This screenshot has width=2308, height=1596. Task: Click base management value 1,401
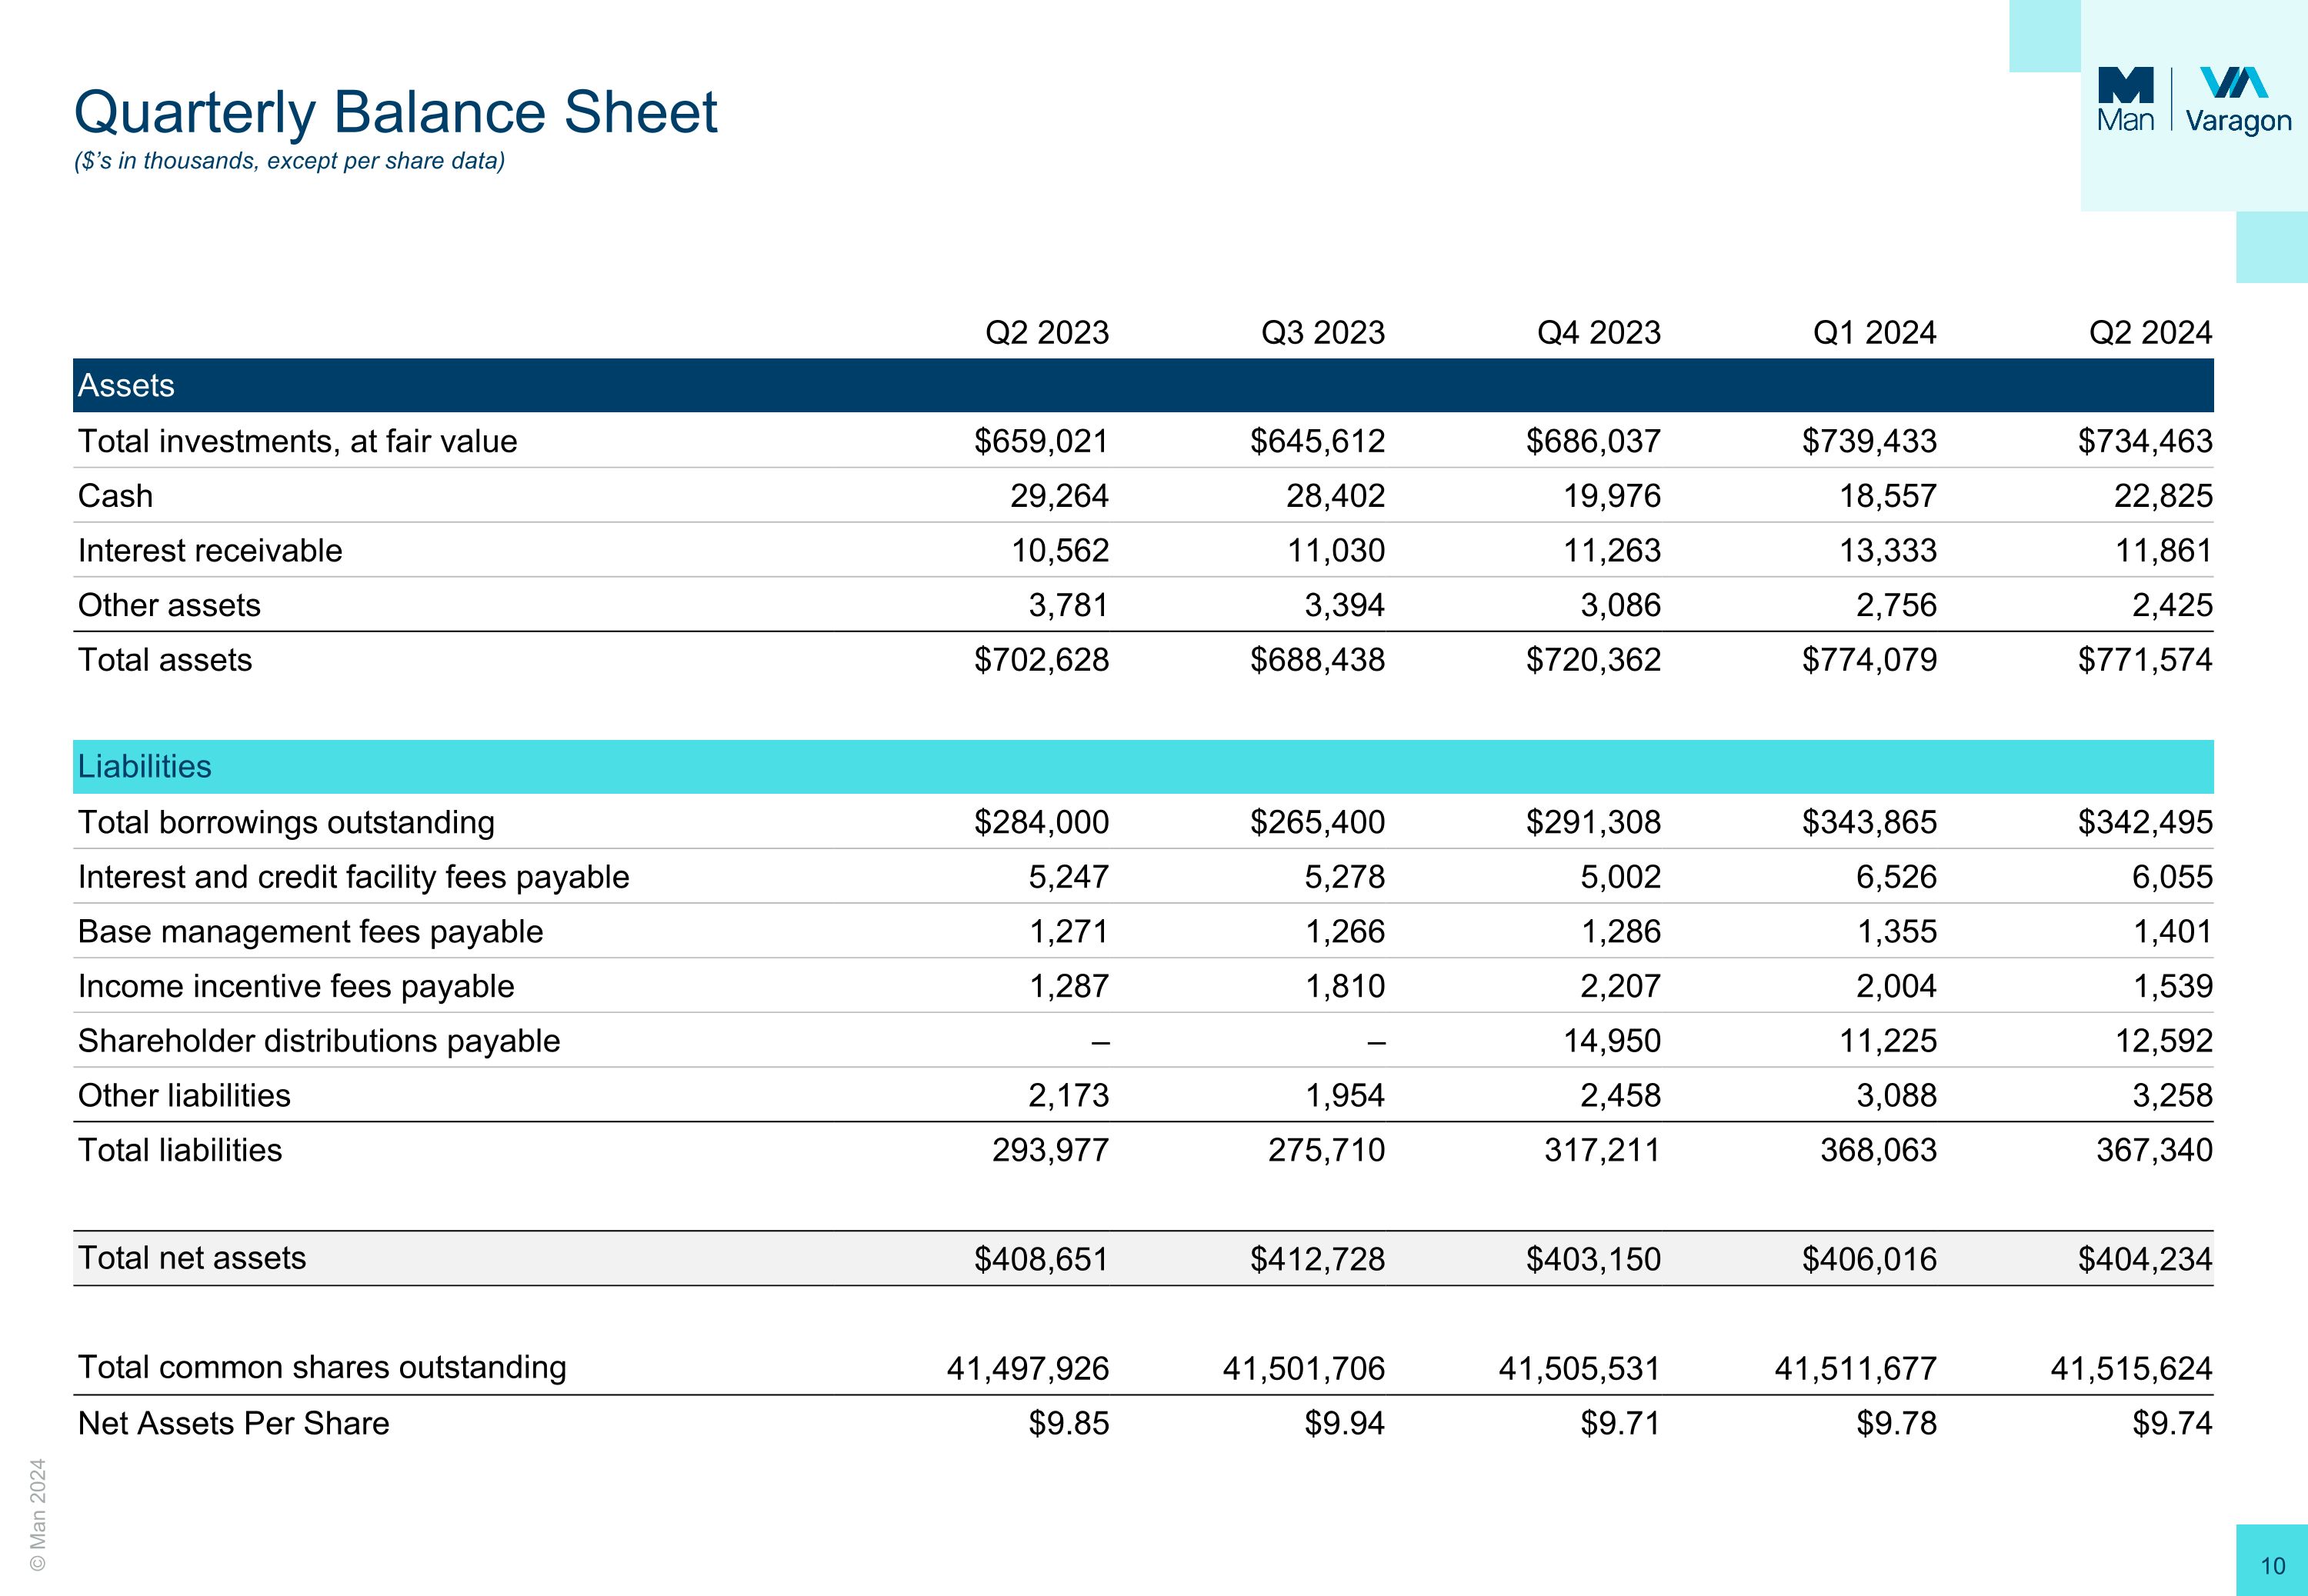pos(2173,932)
